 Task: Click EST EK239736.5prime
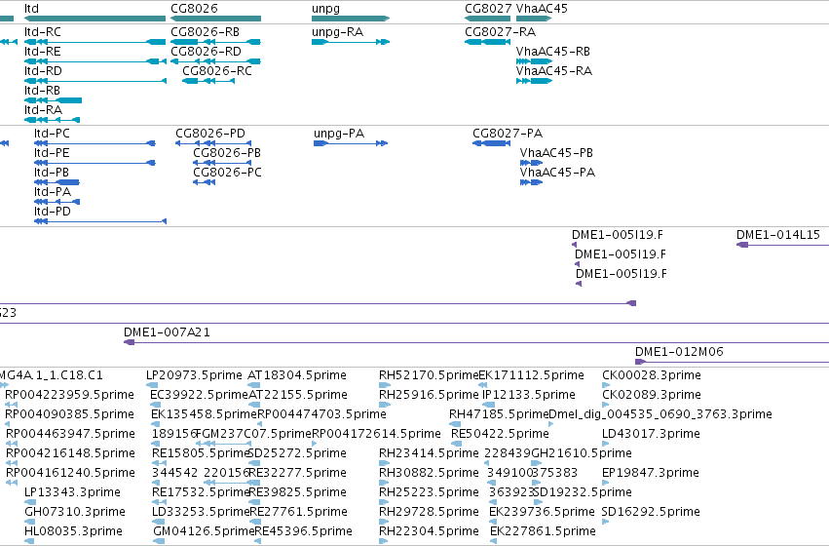pyautogui.click(x=542, y=513)
